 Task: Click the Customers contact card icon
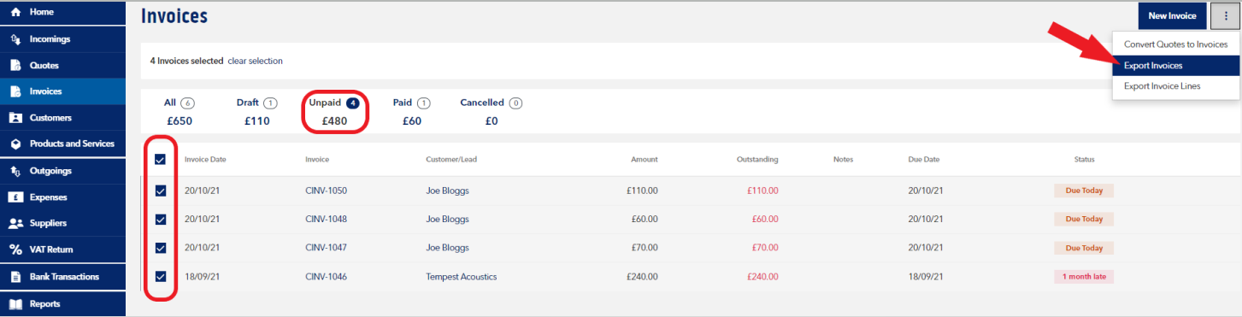pos(15,118)
